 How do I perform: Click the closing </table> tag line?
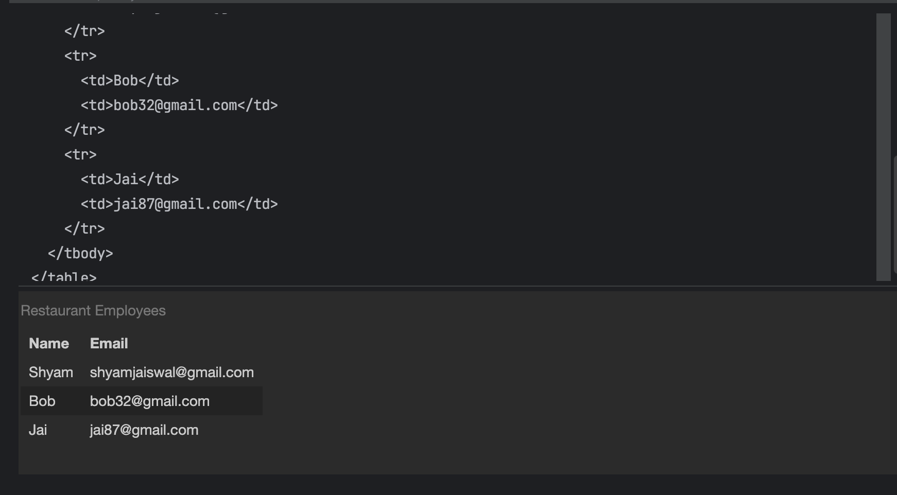coord(64,277)
